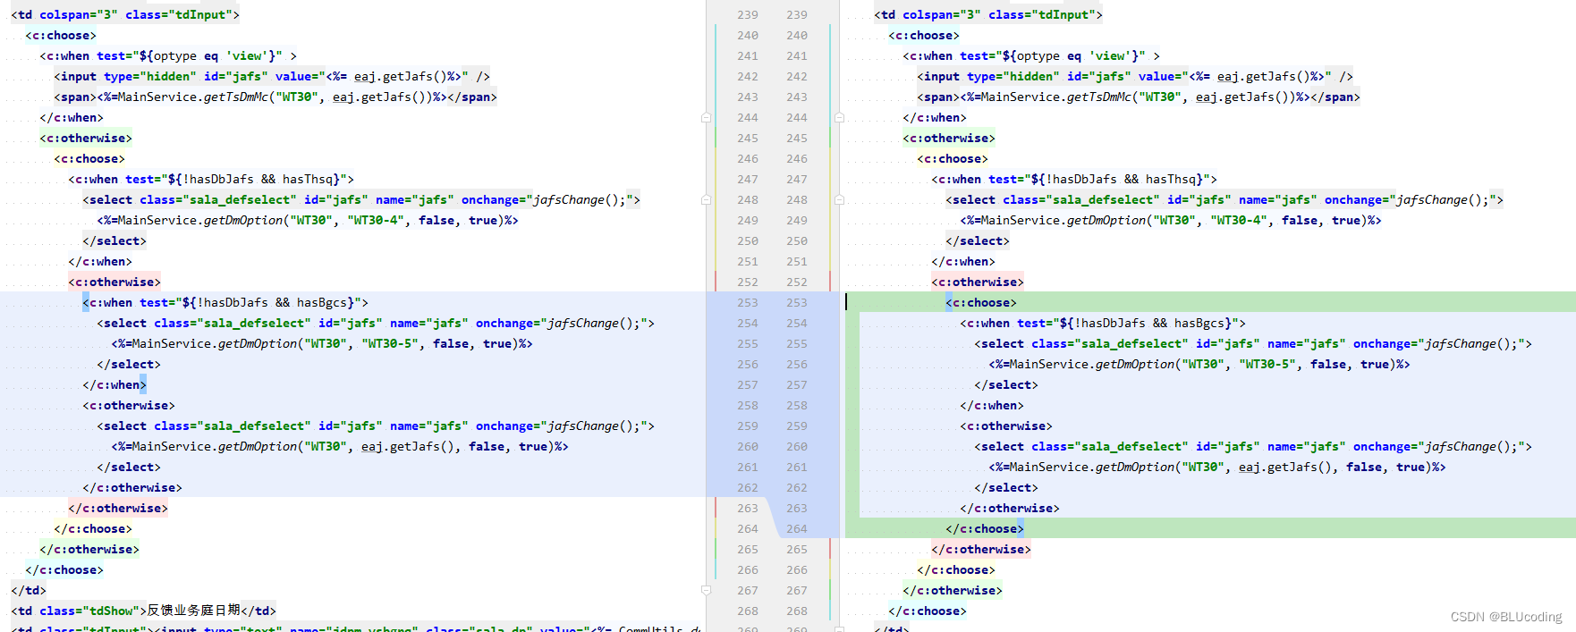Click the inserted <c:choose> line in right pane
The image size is (1576, 632).
(x=981, y=302)
